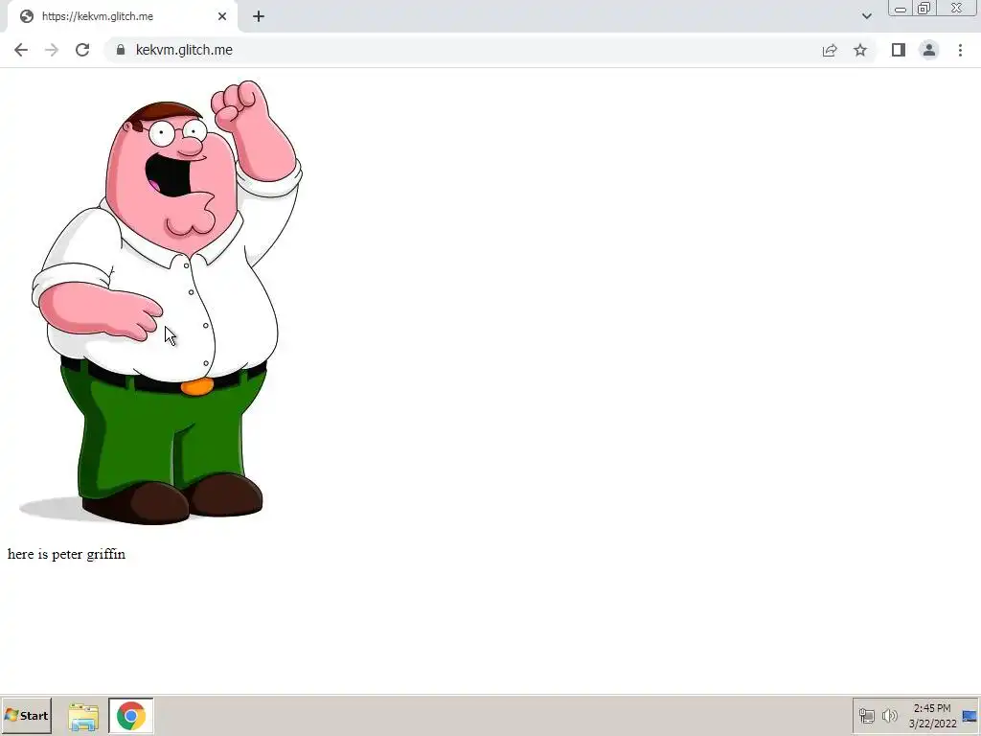Select the https://kekvm.glitch.me tab
This screenshot has width=981, height=736.
123,16
